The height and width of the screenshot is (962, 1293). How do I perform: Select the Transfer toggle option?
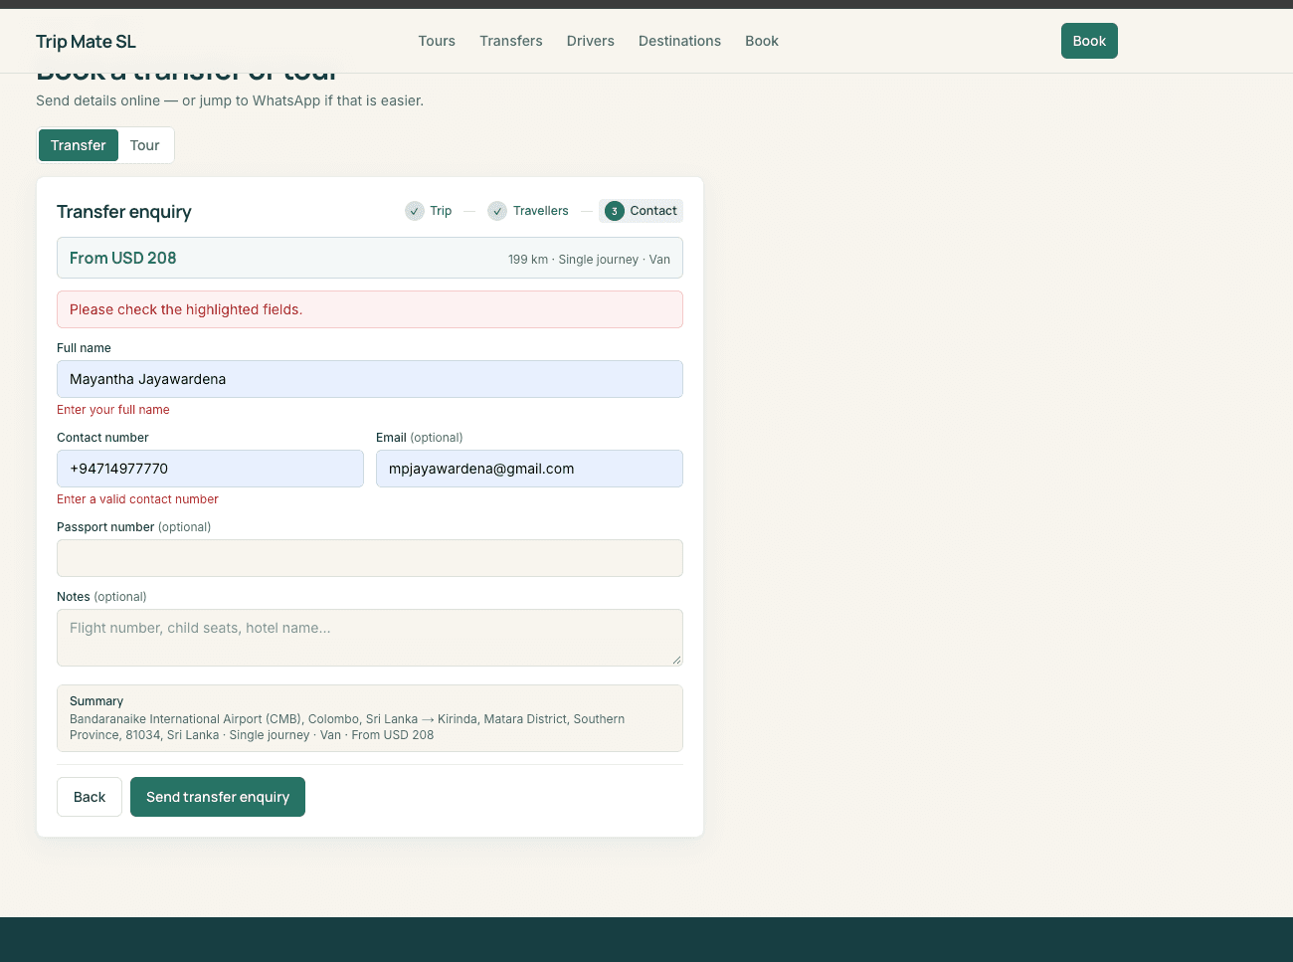(x=79, y=145)
